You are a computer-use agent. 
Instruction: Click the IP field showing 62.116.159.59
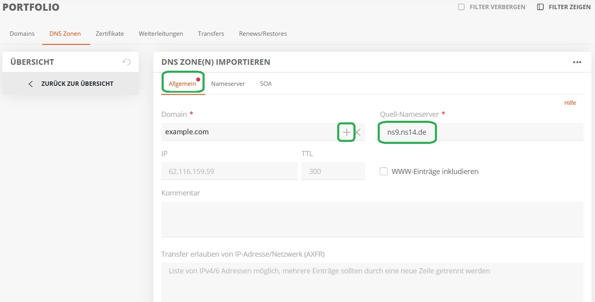[x=229, y=171]
